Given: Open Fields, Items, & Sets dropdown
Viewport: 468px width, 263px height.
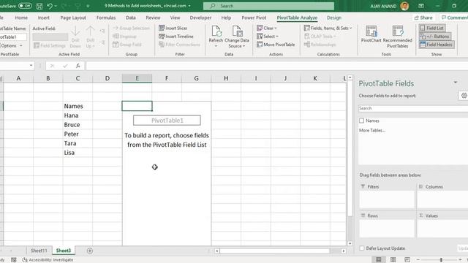Looking at the screenshot, I should [x=328, y=28].
